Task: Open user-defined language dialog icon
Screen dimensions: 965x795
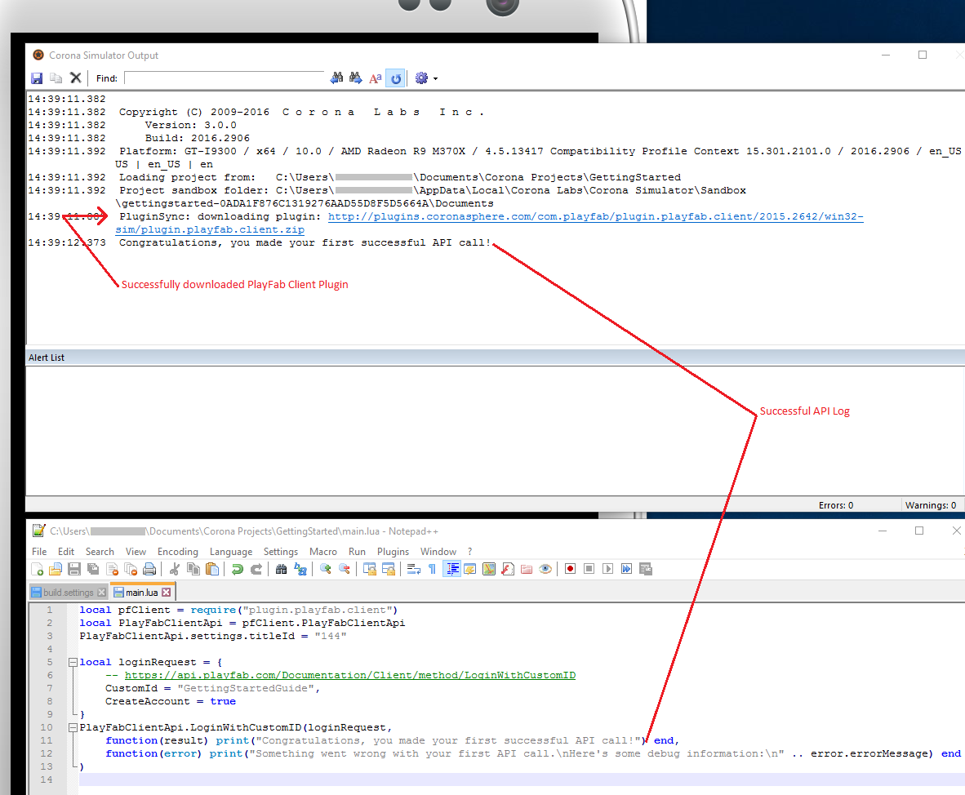Action: [x=470, y=569]
